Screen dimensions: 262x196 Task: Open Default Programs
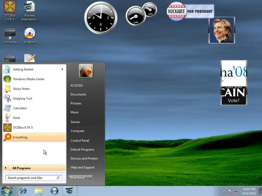pos(82,150)
